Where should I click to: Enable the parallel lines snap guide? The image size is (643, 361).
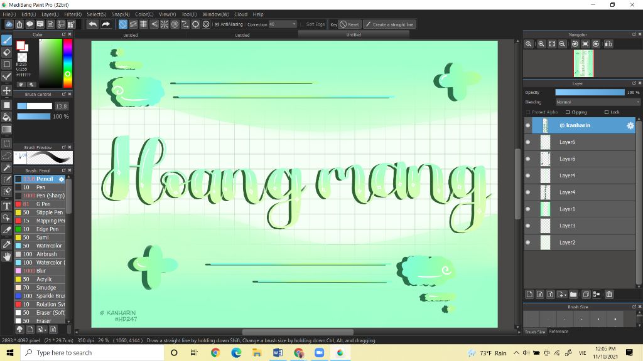click(x=133, y=24)
